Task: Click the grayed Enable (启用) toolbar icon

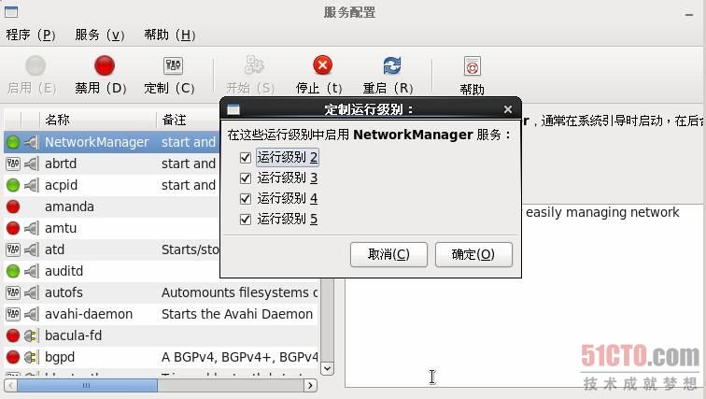Action: [x=35, y=65]
